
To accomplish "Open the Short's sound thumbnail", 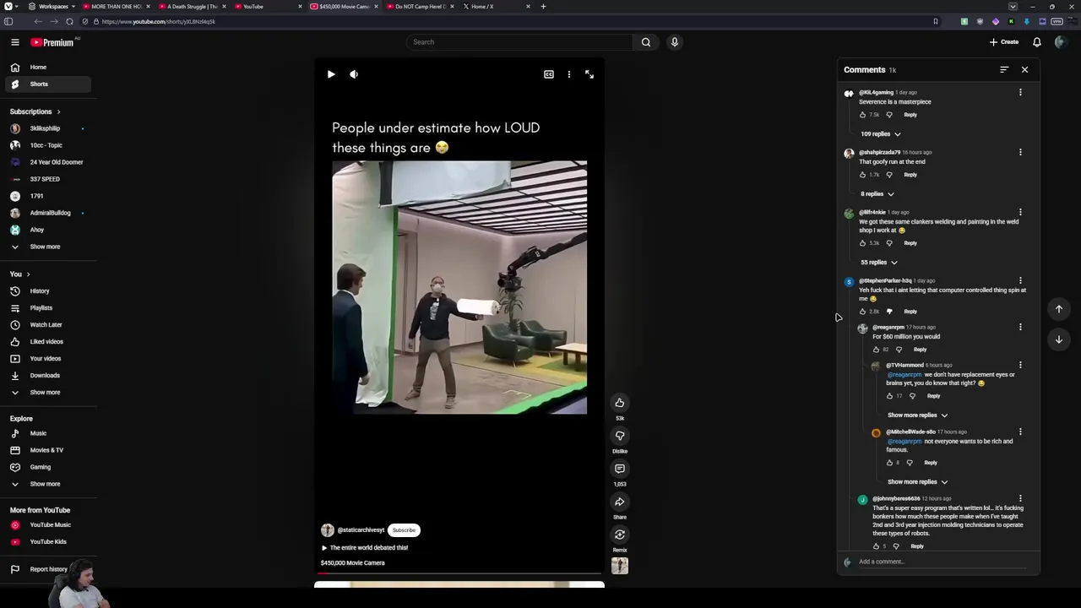I will pos(620,566).
